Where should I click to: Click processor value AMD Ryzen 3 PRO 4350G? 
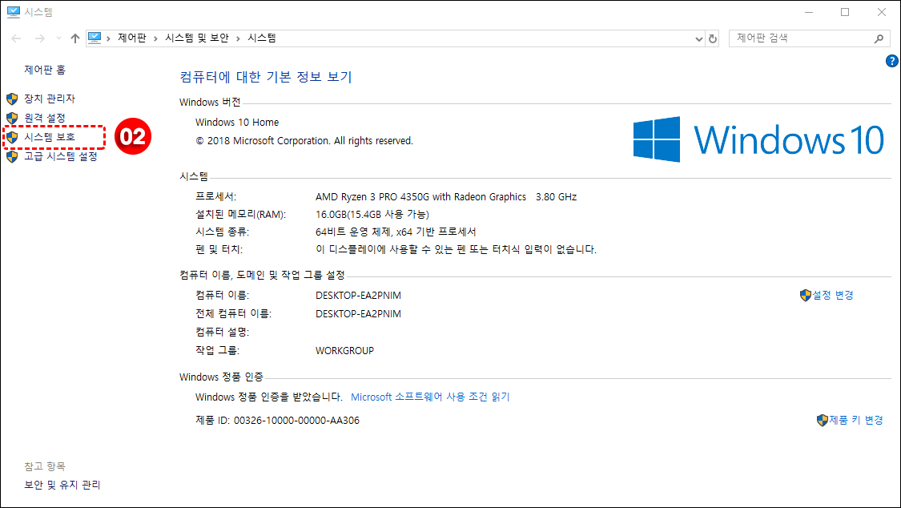click(x=446, y=197)
